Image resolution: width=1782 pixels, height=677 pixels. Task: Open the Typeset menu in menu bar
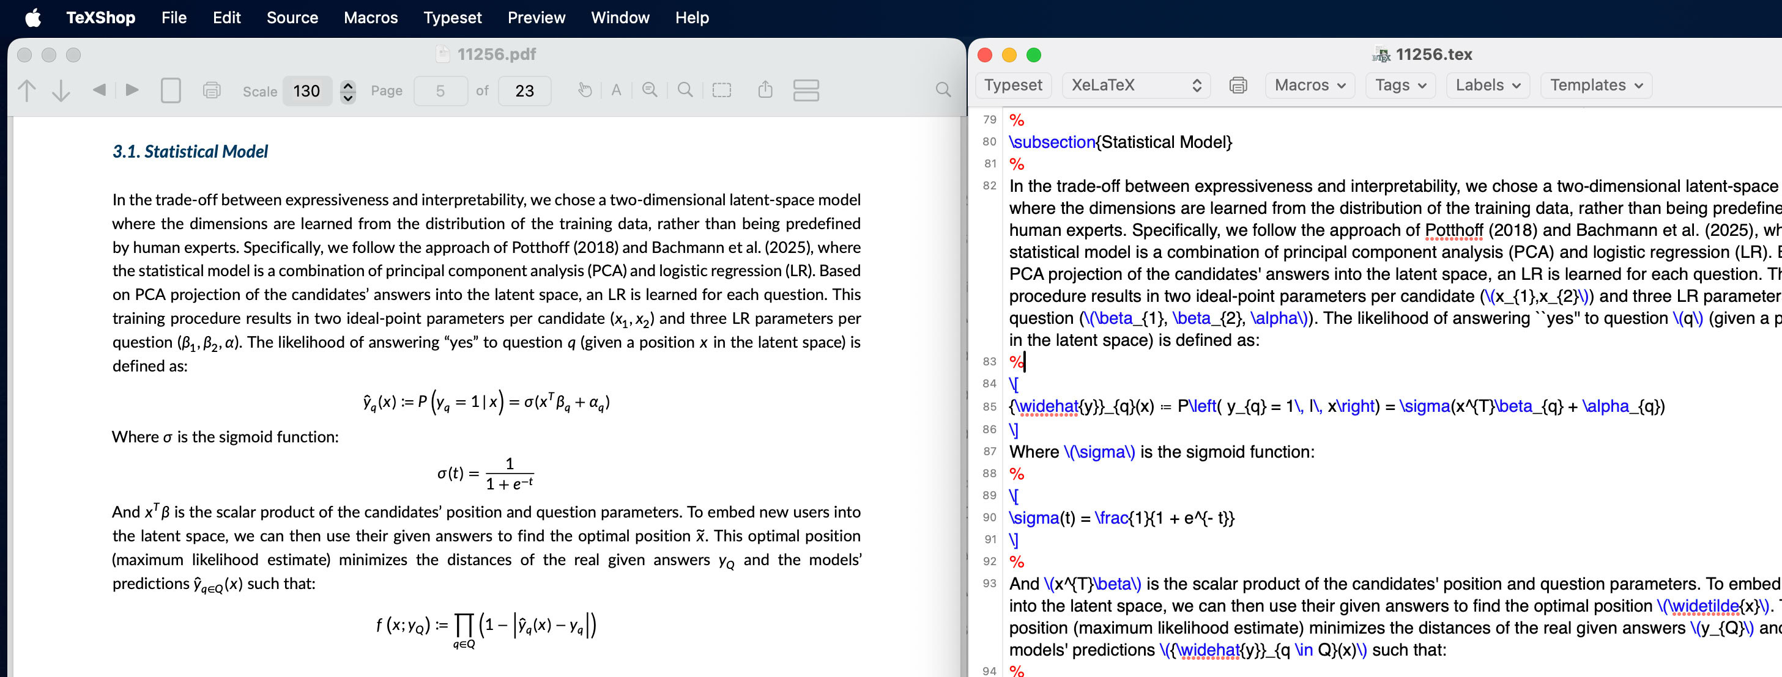click(453, 17)
